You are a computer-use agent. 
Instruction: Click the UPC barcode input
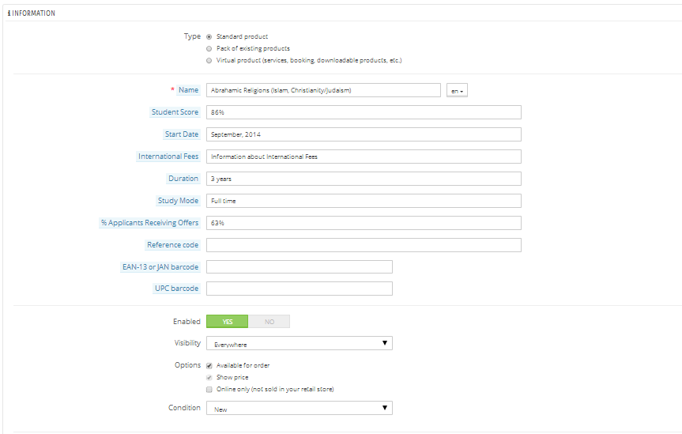pyautogui.click(x=299, y=289)
